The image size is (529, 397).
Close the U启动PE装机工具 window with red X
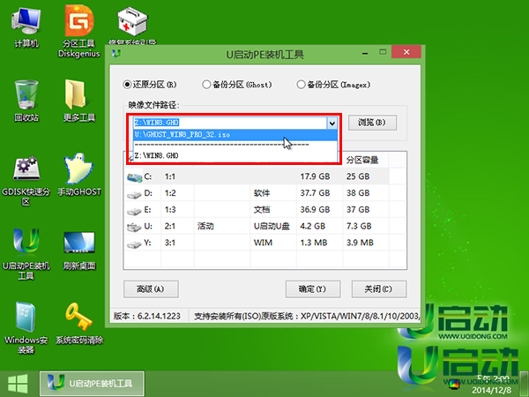click(406, 52)
